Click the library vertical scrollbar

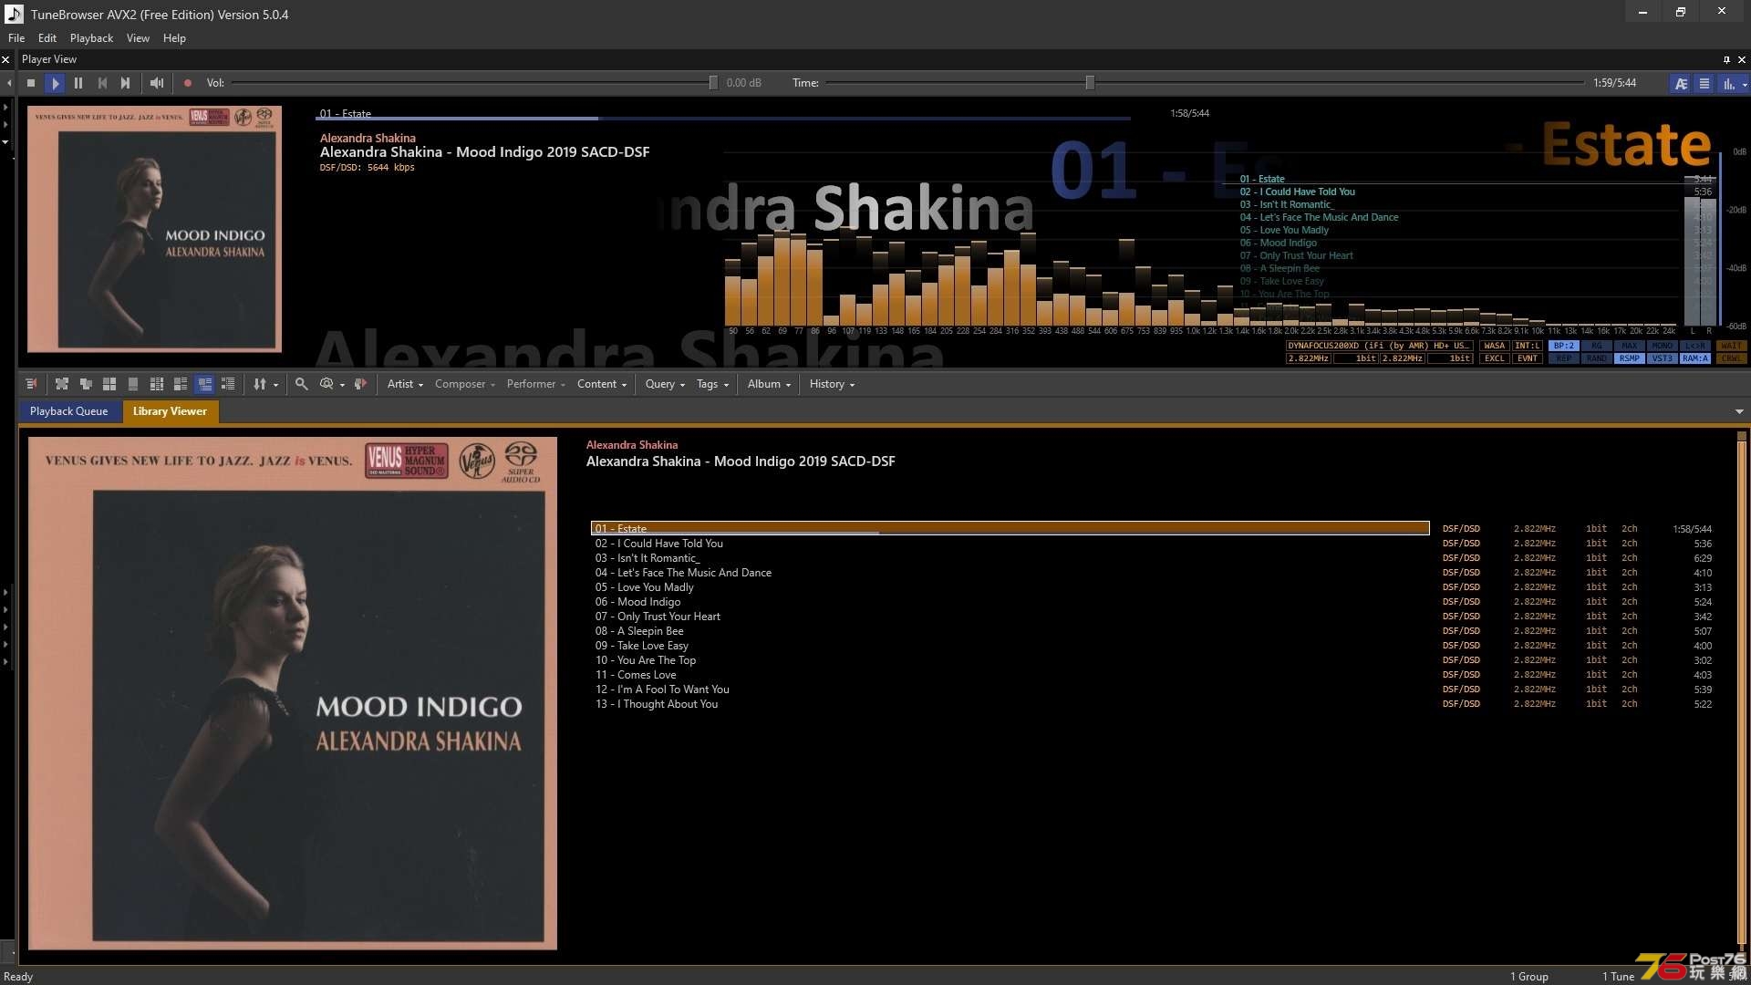click(x=1741, y=693)
